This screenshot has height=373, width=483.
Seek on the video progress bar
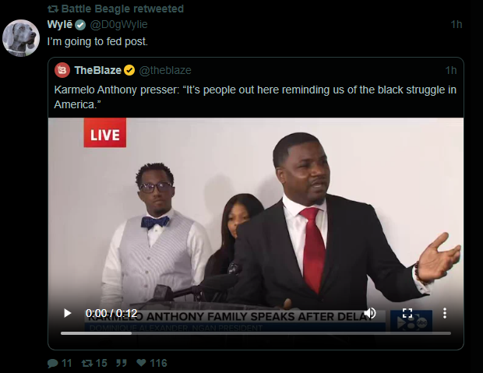[x=256, y=333]
